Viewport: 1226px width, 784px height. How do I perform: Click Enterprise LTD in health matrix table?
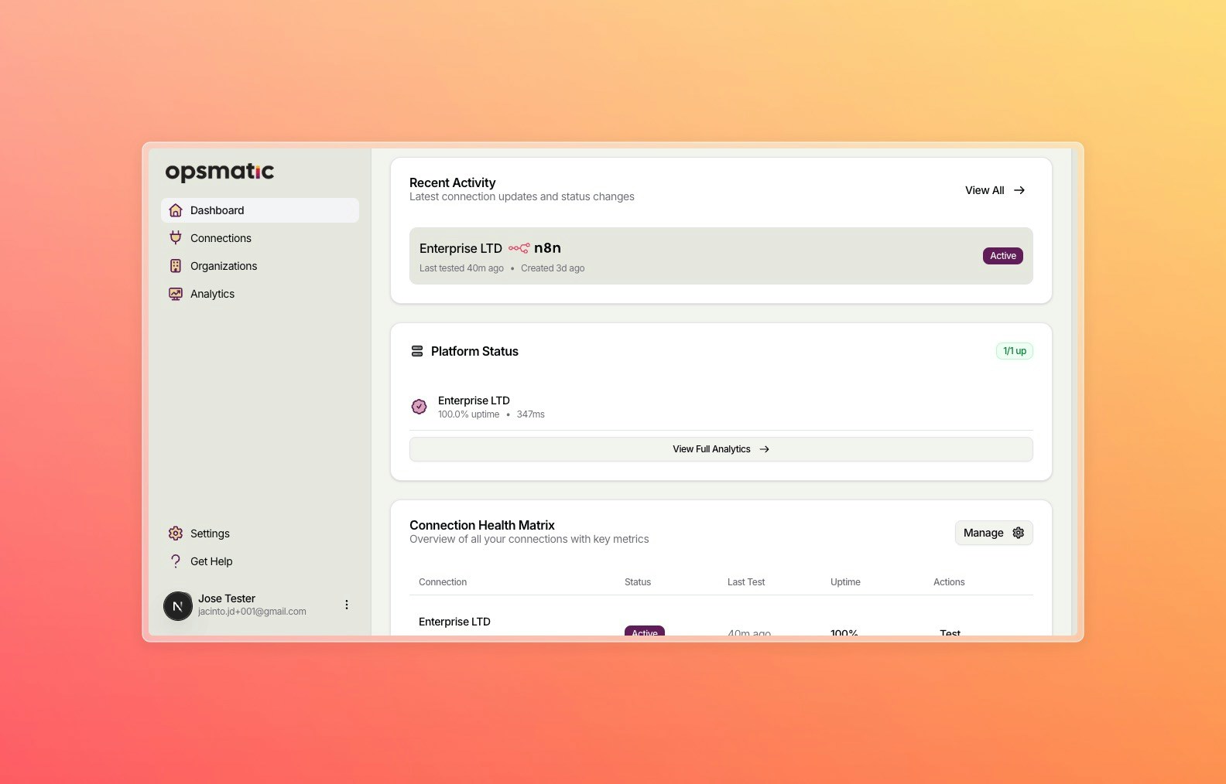click(454, 622)
